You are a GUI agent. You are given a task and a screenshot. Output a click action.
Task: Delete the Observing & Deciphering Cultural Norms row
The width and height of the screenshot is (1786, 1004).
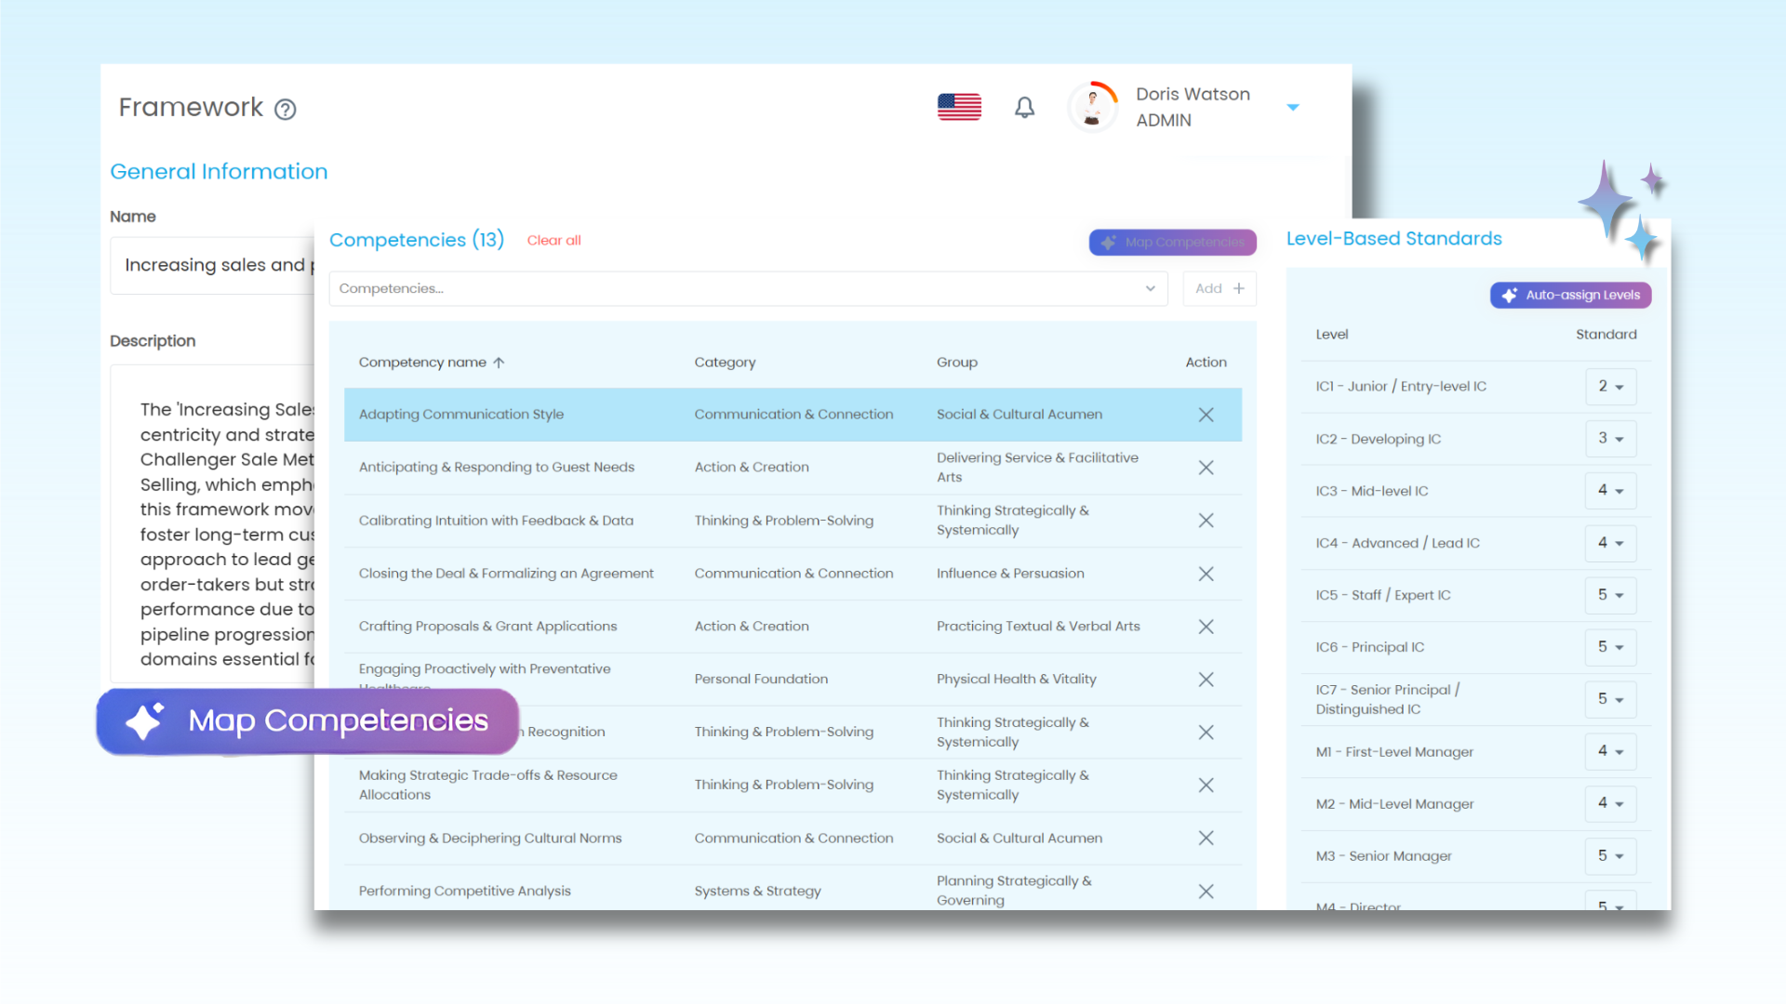(x=1206, y=838)
